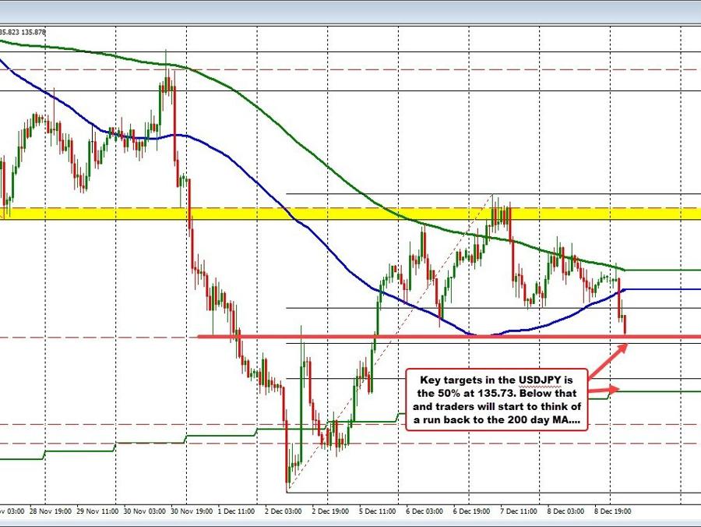The height and width of the screenshot is (527, 701).
Task: Click the 7 Dec 11:00 time label
Action: click(x=517, y=511)
